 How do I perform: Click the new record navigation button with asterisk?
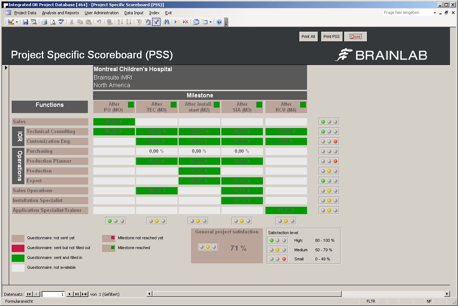(x=85, y=294)
